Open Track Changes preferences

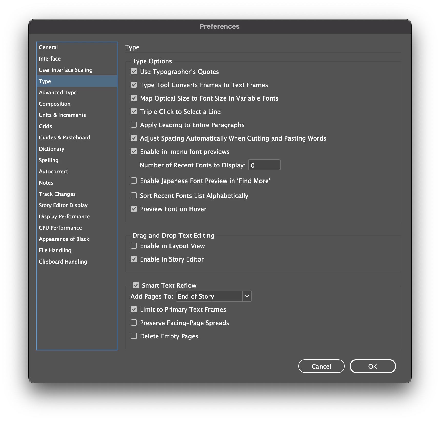pos(77,194)
